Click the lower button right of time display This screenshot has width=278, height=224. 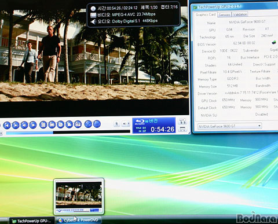(182, 129)
